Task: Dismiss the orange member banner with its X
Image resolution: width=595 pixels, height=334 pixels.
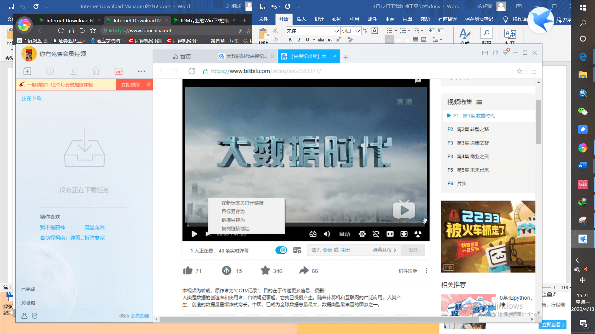Action: pos(149,84)
